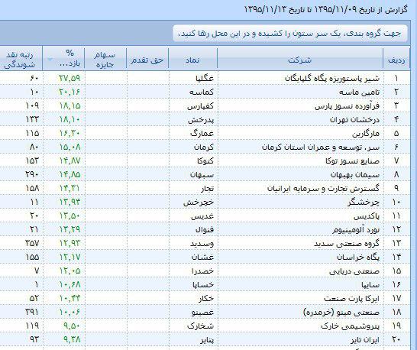Click the % بازد… column header
This screenshot has height=350, width=417.
63,59
